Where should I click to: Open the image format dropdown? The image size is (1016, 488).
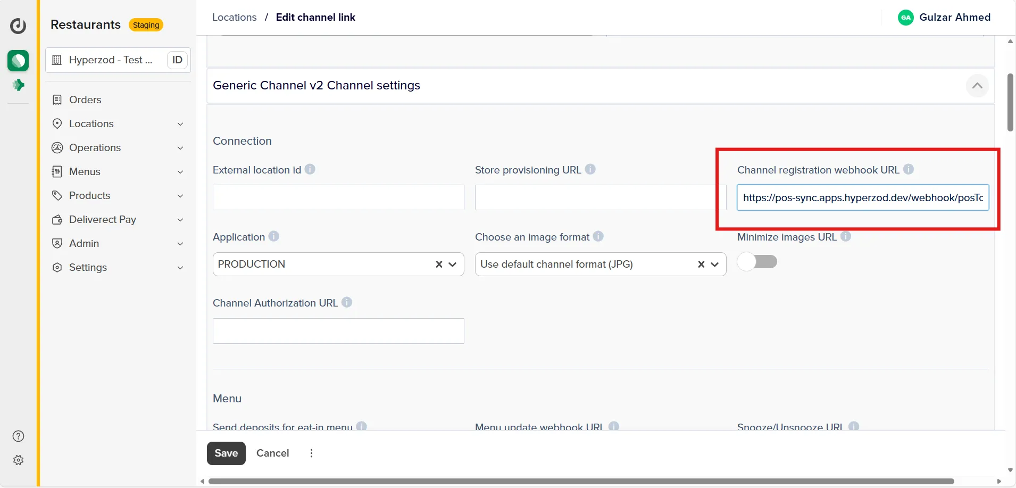pyautogui.click(x=715, y=264)
